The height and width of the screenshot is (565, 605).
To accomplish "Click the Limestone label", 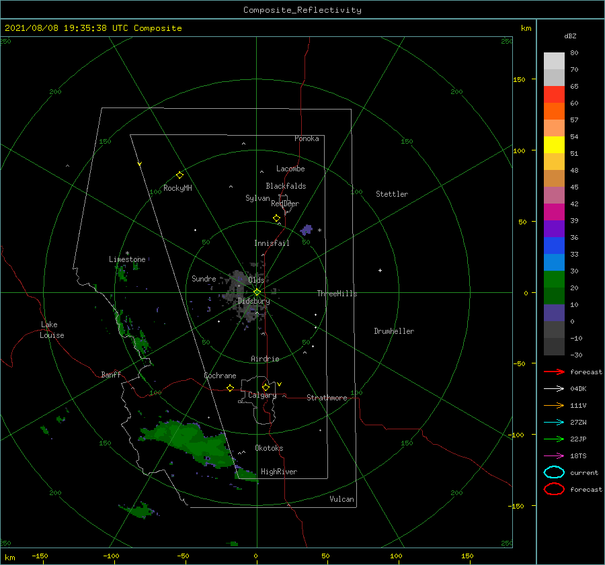I will [127, 259].
